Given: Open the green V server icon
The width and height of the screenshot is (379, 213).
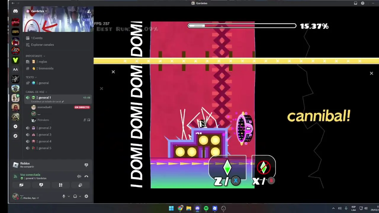Looking at the screenshot, I should coord(15,60).
